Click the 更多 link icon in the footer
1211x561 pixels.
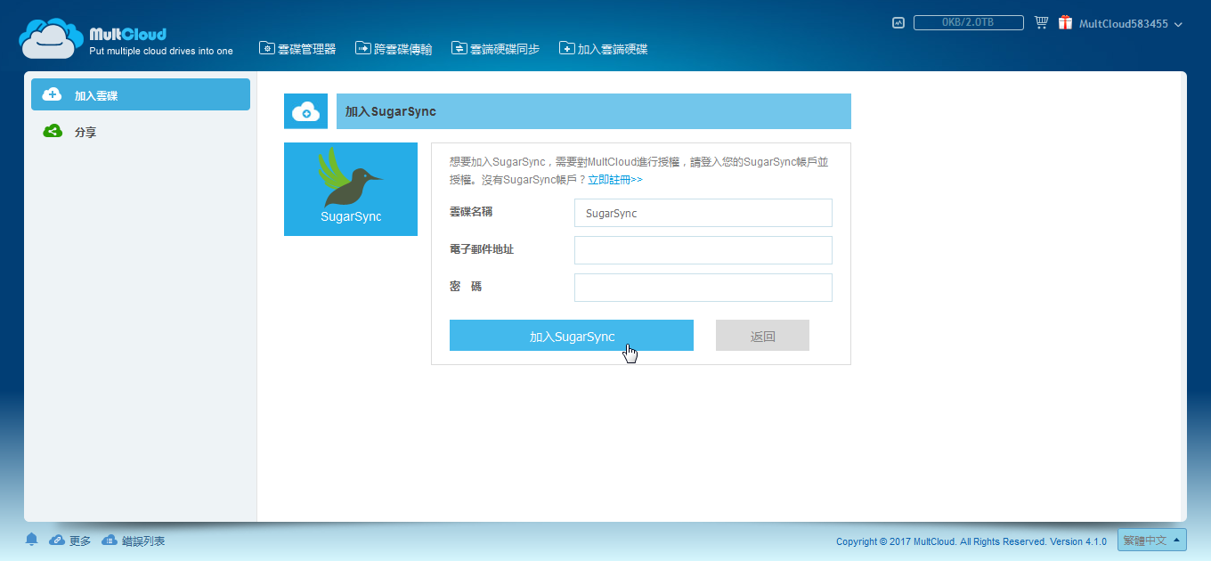(57, 541)
